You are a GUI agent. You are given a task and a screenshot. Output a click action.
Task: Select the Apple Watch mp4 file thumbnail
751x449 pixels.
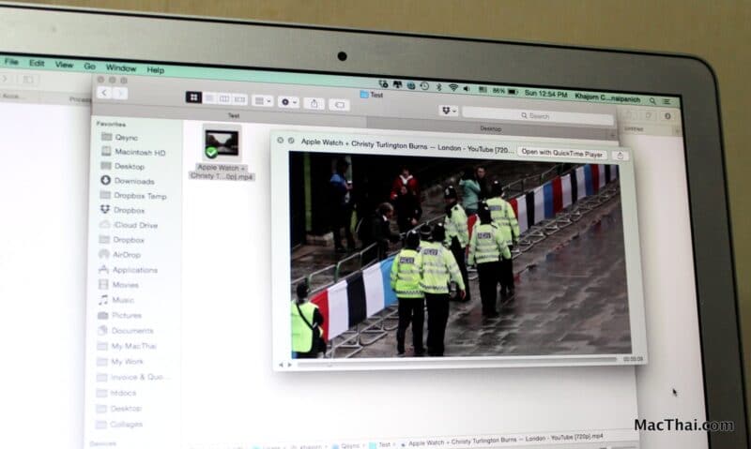click(222, 143)
